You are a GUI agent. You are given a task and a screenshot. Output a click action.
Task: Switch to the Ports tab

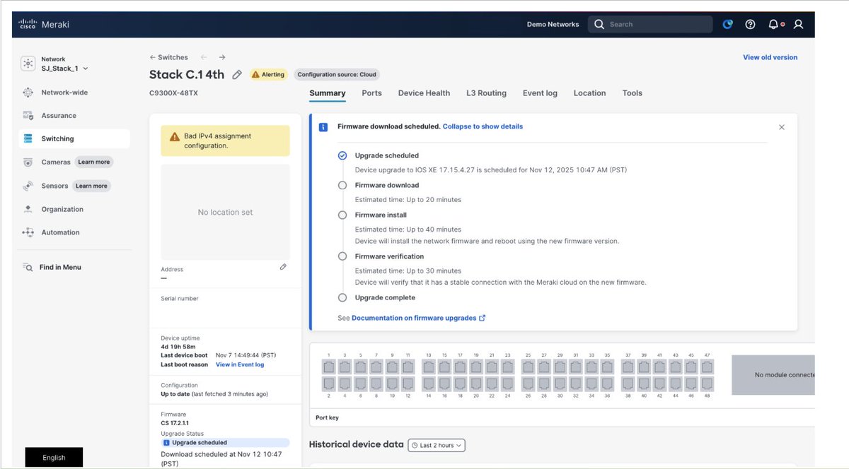point(371,93)
